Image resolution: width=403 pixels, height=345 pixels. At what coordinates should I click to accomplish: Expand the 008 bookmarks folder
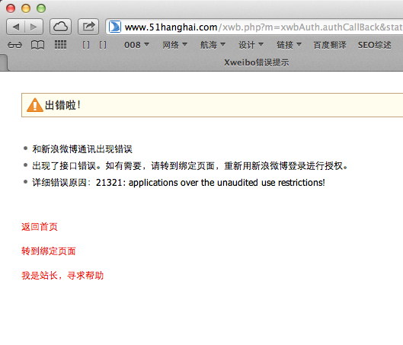[x=136, y=45]
